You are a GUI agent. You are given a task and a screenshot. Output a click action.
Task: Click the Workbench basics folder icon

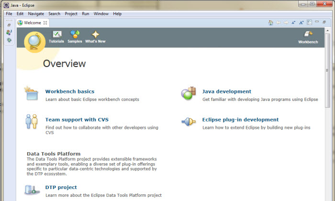pyautogui.click(x=31, y=93)
